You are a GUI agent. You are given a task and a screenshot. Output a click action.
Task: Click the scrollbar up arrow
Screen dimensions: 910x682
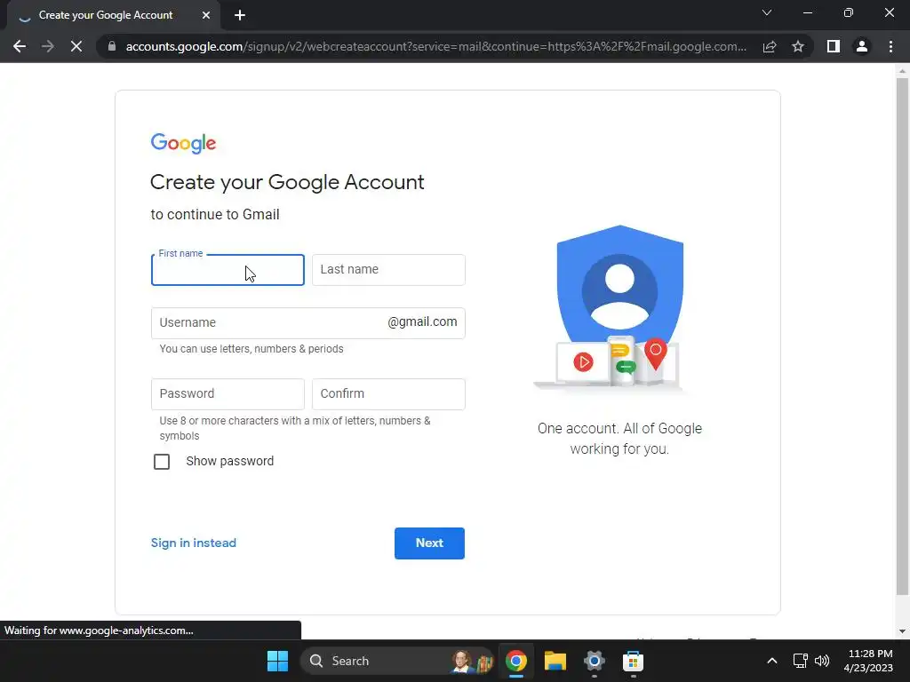click(x=902, y=71)
